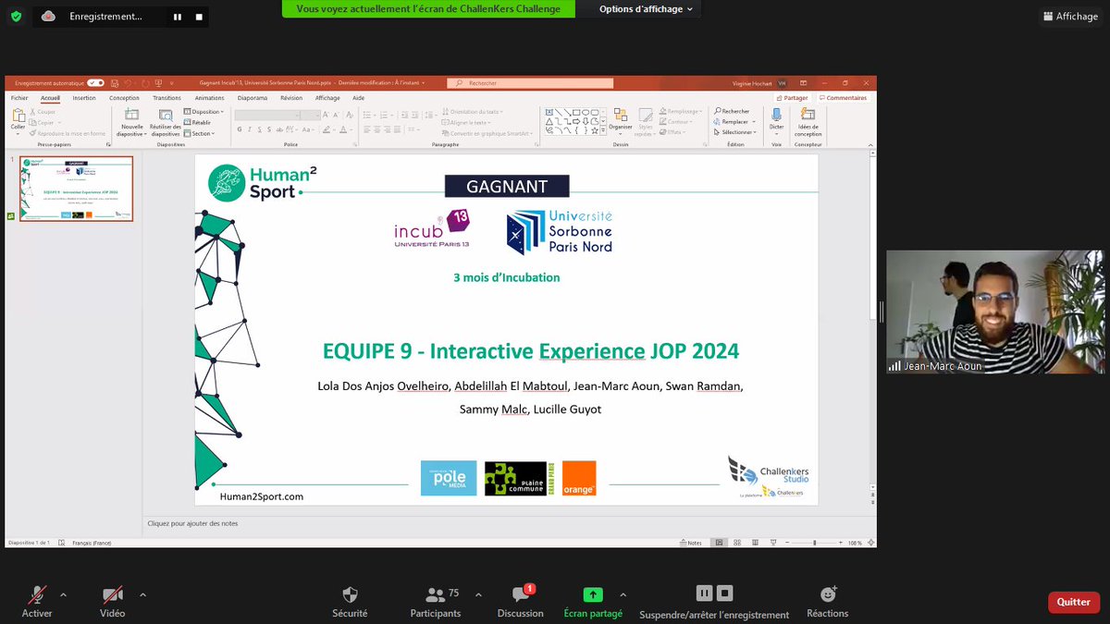
Task: Open the Disposition layout dropdown
Action: (x=202, y=112)
